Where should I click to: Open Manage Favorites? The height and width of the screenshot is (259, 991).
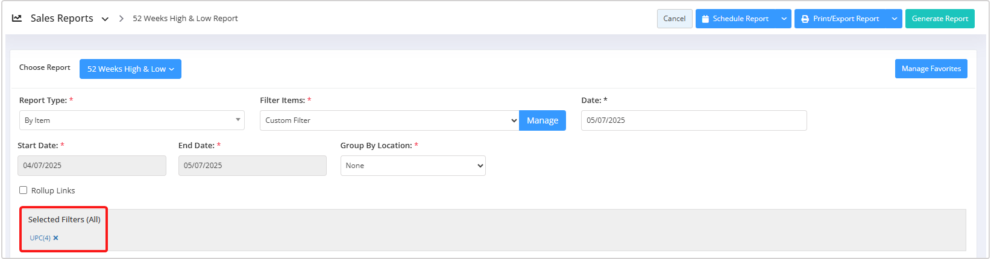click(931, 69)
